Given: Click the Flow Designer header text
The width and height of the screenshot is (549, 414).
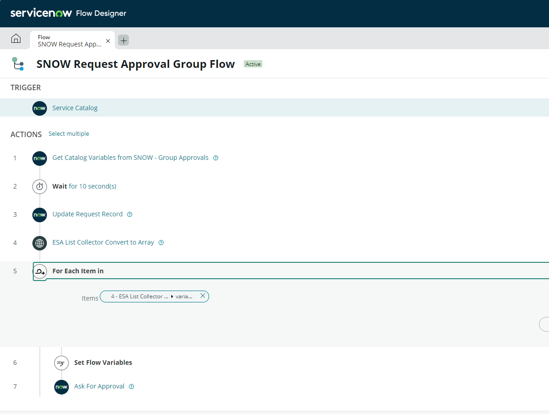Looking at the screenshot, I should (101, 13).
